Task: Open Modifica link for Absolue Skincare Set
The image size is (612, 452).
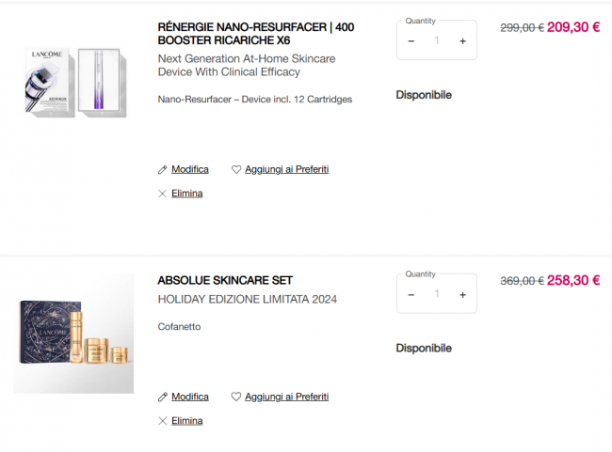Action: tap(189, 397)
